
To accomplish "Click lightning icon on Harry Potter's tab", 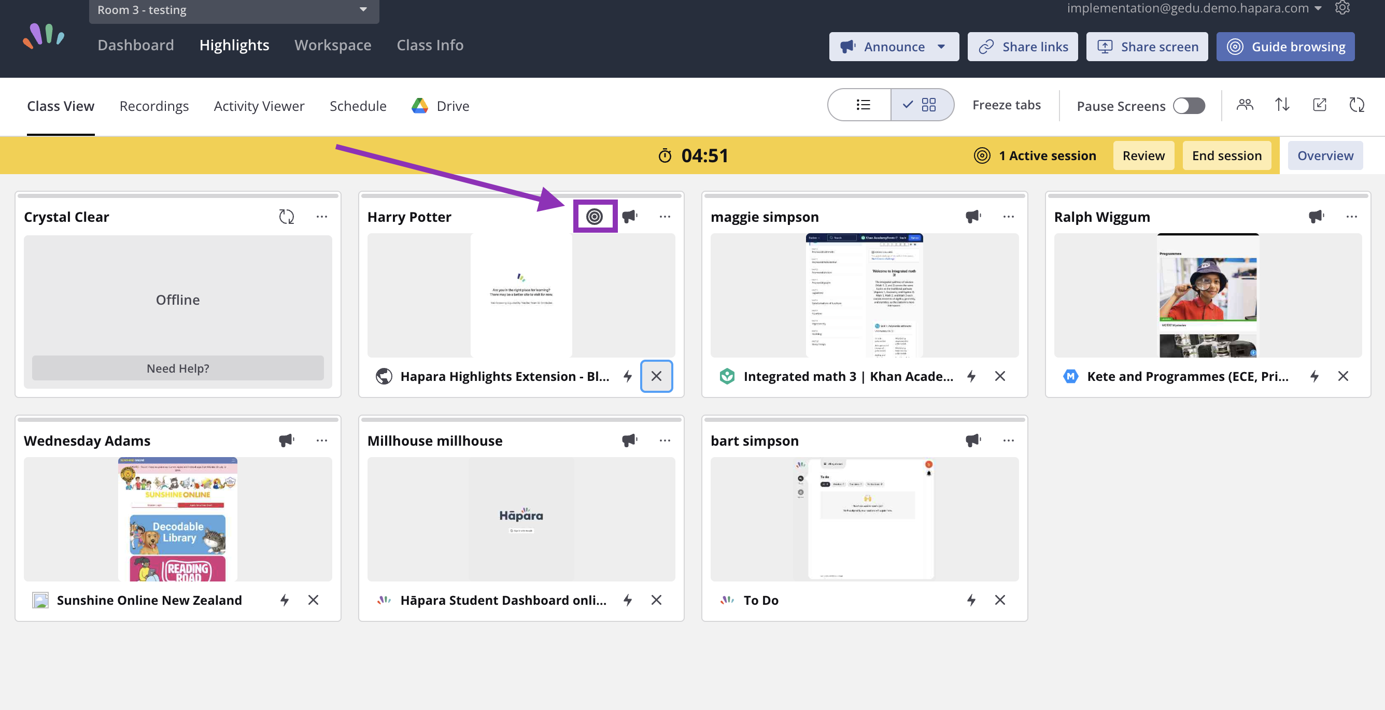I will click(627, 376).
